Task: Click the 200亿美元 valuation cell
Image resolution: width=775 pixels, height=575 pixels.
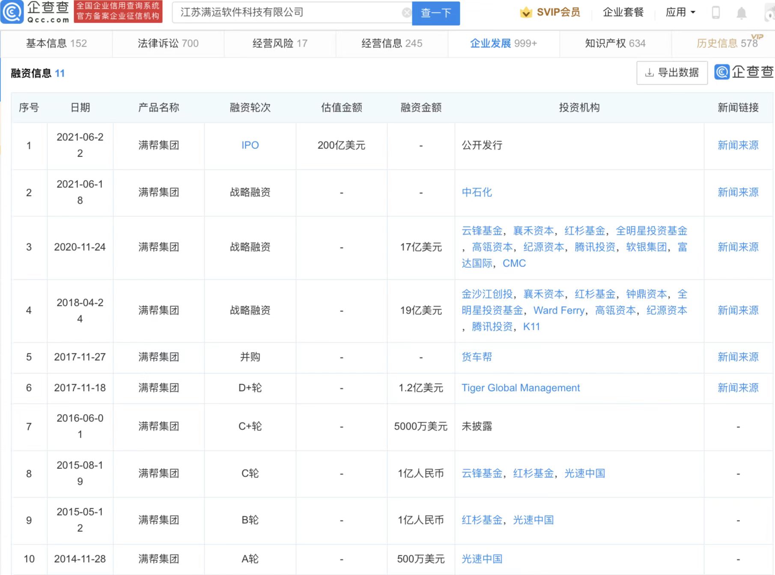Action: coord(342,145)
